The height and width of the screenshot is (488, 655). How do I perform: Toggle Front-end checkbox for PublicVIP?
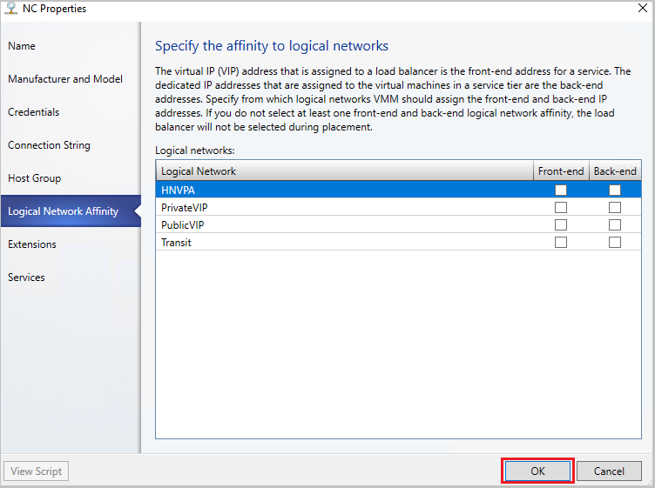[x=561, y=225]
